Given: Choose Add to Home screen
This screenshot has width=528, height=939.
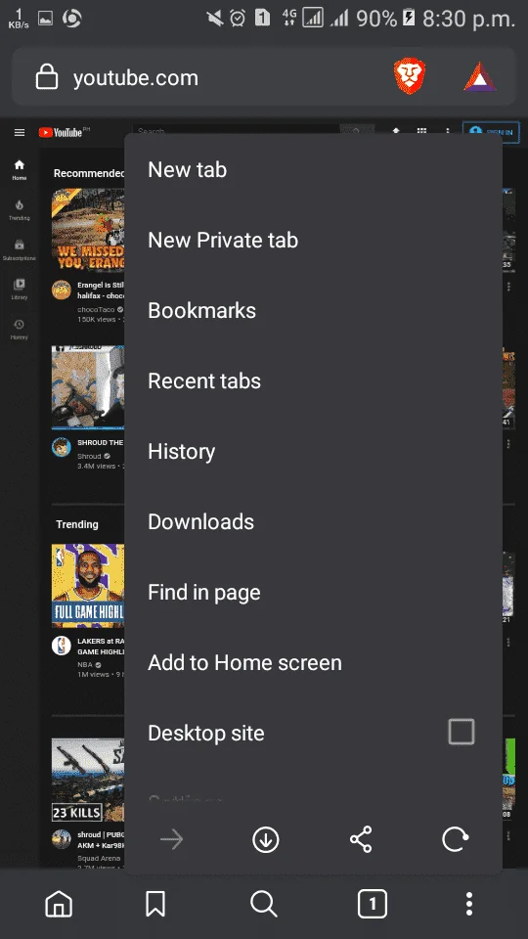Looking at the screenshot, I should (x=313, y=662).
